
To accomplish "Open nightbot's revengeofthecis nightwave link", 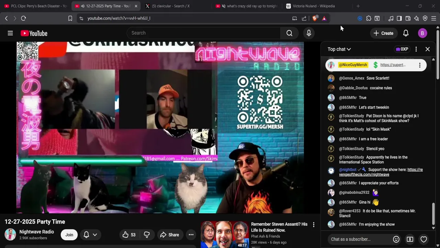I will [381, 172].
